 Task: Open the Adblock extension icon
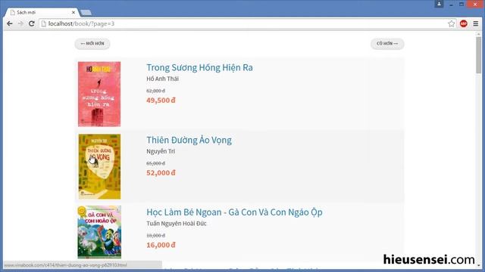coord(463,23)
